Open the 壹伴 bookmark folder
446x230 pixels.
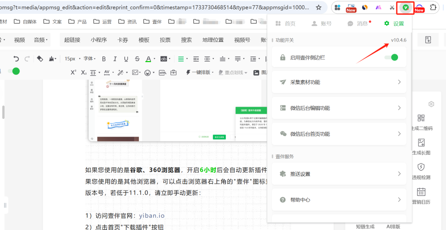(153, 21)
